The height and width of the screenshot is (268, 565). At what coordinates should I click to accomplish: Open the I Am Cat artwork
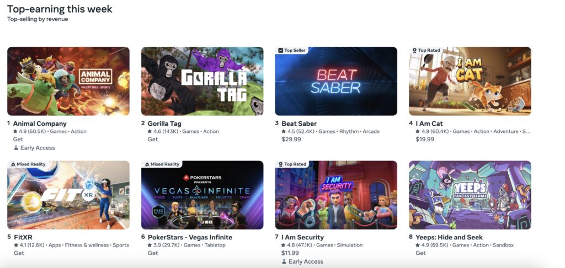pyautogui.click(x=470, y=81)
